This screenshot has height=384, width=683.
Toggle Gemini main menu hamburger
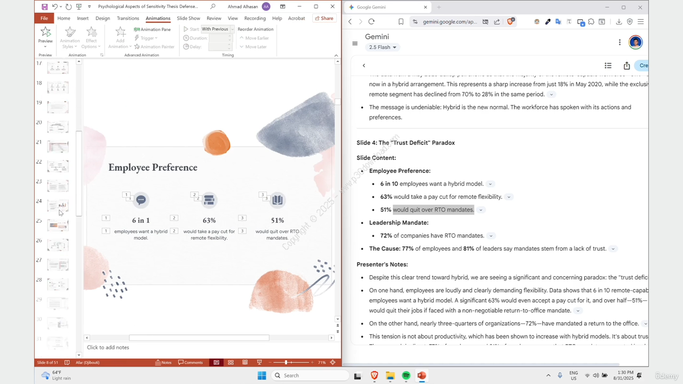(355, 43)
